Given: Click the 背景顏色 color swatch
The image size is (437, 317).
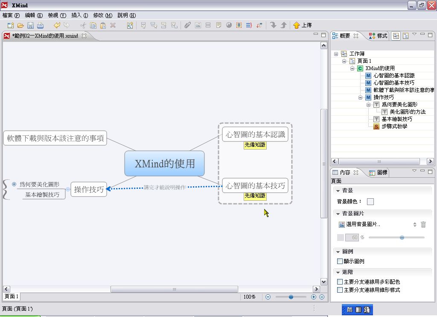Looking at the screenshot, I should click(x=370, y=202).
